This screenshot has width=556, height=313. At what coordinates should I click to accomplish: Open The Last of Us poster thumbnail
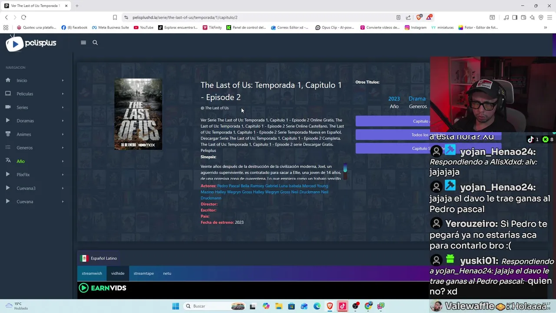tap(138, 114)
